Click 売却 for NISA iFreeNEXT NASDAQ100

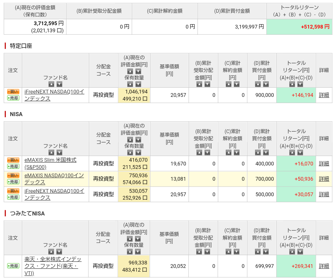click(13, 197)
